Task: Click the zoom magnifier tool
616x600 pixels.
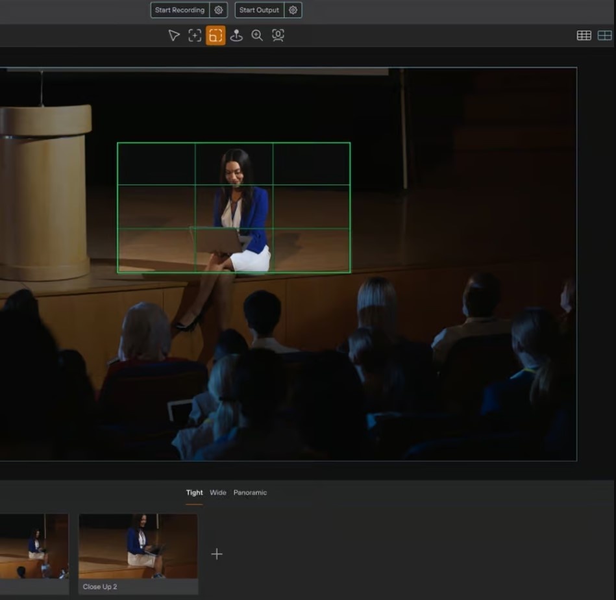Action: click(257, 36)
